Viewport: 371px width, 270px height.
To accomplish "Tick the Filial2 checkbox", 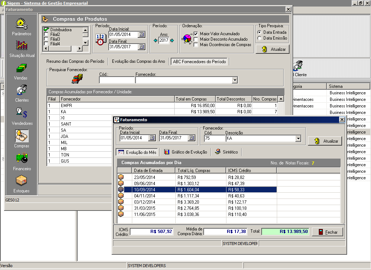I will (x=46, y=34).
